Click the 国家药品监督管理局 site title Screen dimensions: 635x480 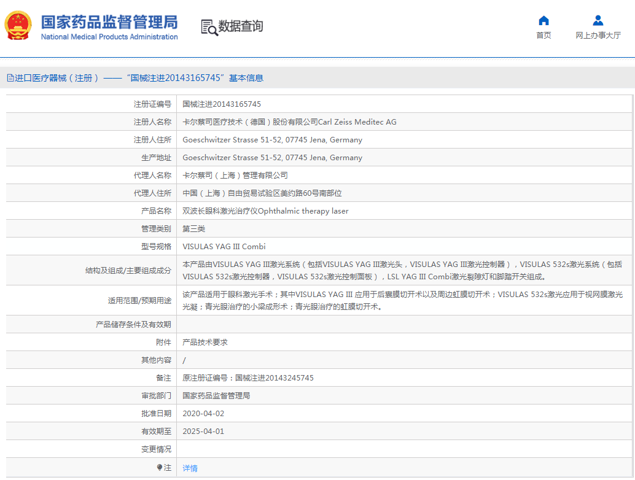109,22
